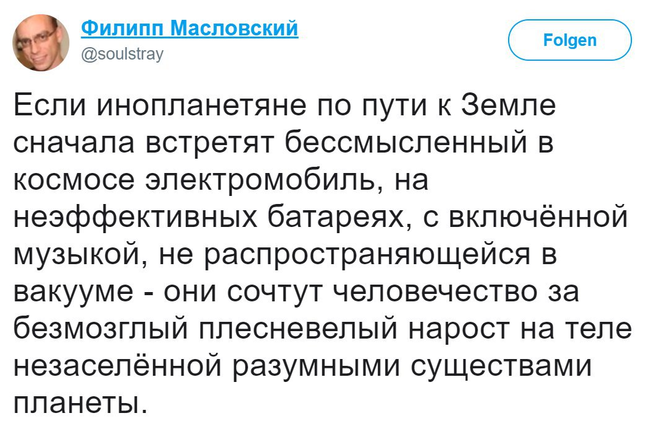Screen dimensions: 645x426
Task: Click the word "Земле" in the tweet
Action: [x=509, y=105]
